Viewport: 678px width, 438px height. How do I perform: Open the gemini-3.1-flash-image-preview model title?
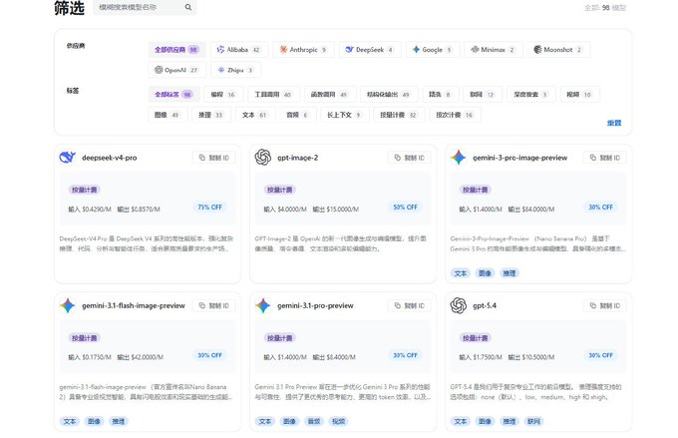click(134, 305)
